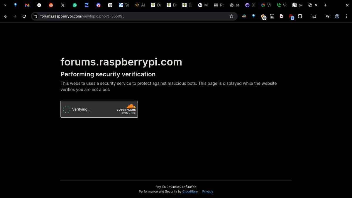352x198 pixels.
Task: Switch to the globe 'st' tab
Action: 235,5
